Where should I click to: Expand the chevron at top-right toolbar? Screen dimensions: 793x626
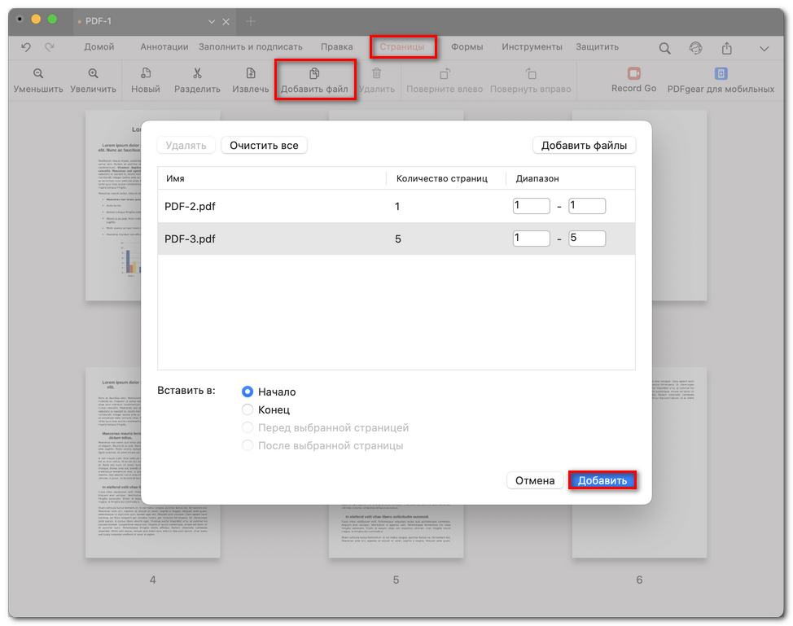click(x=765, y=49)
